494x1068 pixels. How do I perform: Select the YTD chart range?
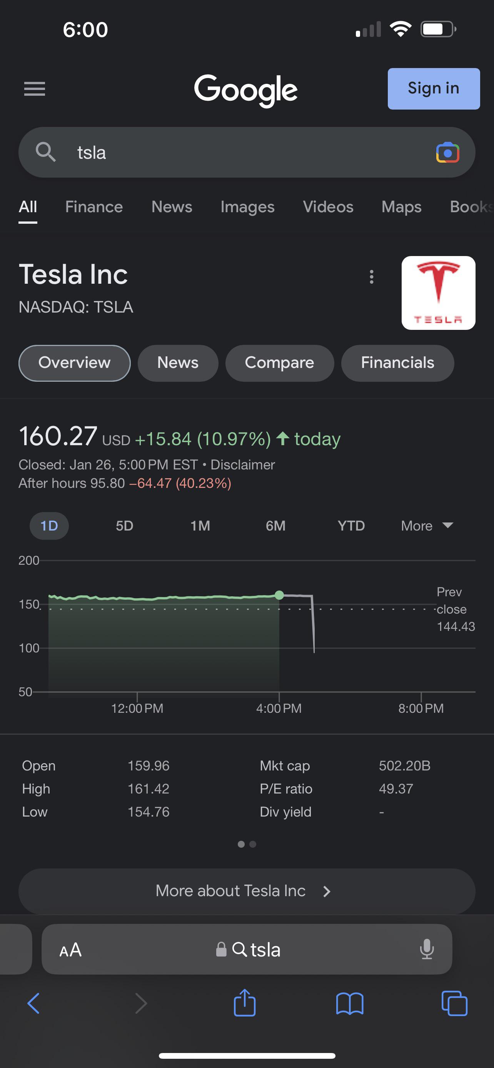pyautogui.click(x=351, y=526)
